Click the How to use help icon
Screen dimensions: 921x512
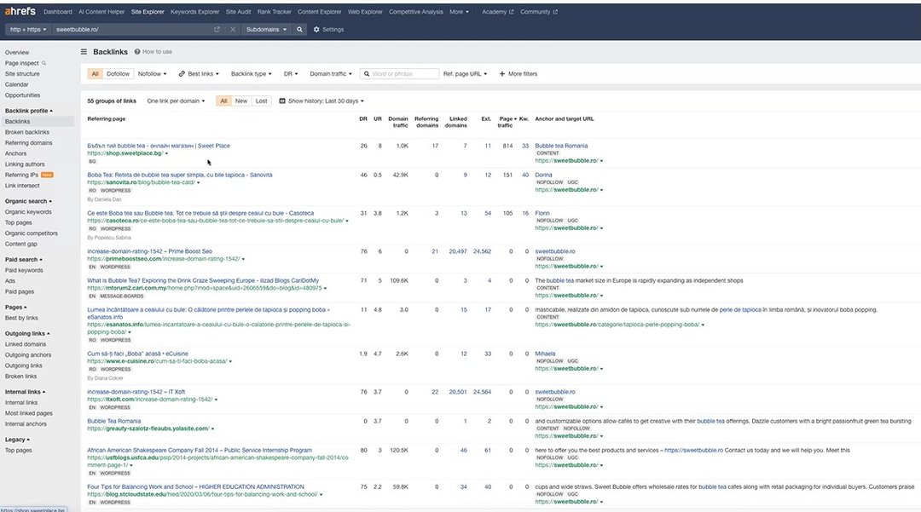[136, 52]
